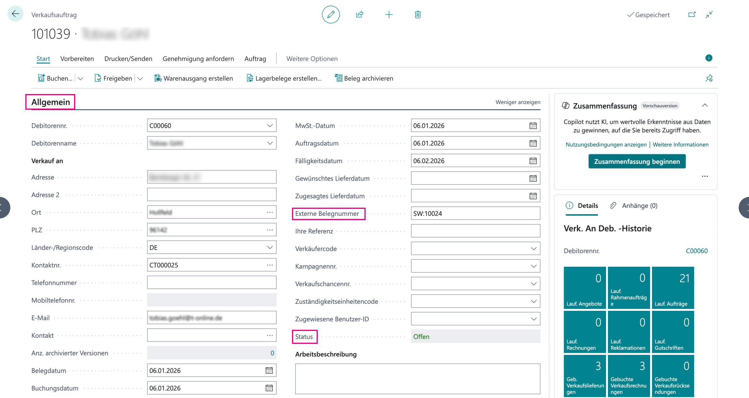Image resolution: width=749 pixels, height=398 pixels.
Task: Collapse page with diagonal arrows icon
Action: (709, 15)
